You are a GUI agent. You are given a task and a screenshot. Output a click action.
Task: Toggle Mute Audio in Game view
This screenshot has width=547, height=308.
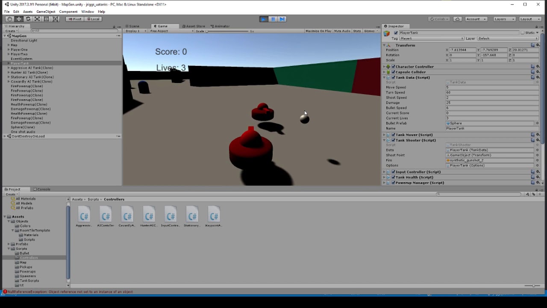point(342,31)
